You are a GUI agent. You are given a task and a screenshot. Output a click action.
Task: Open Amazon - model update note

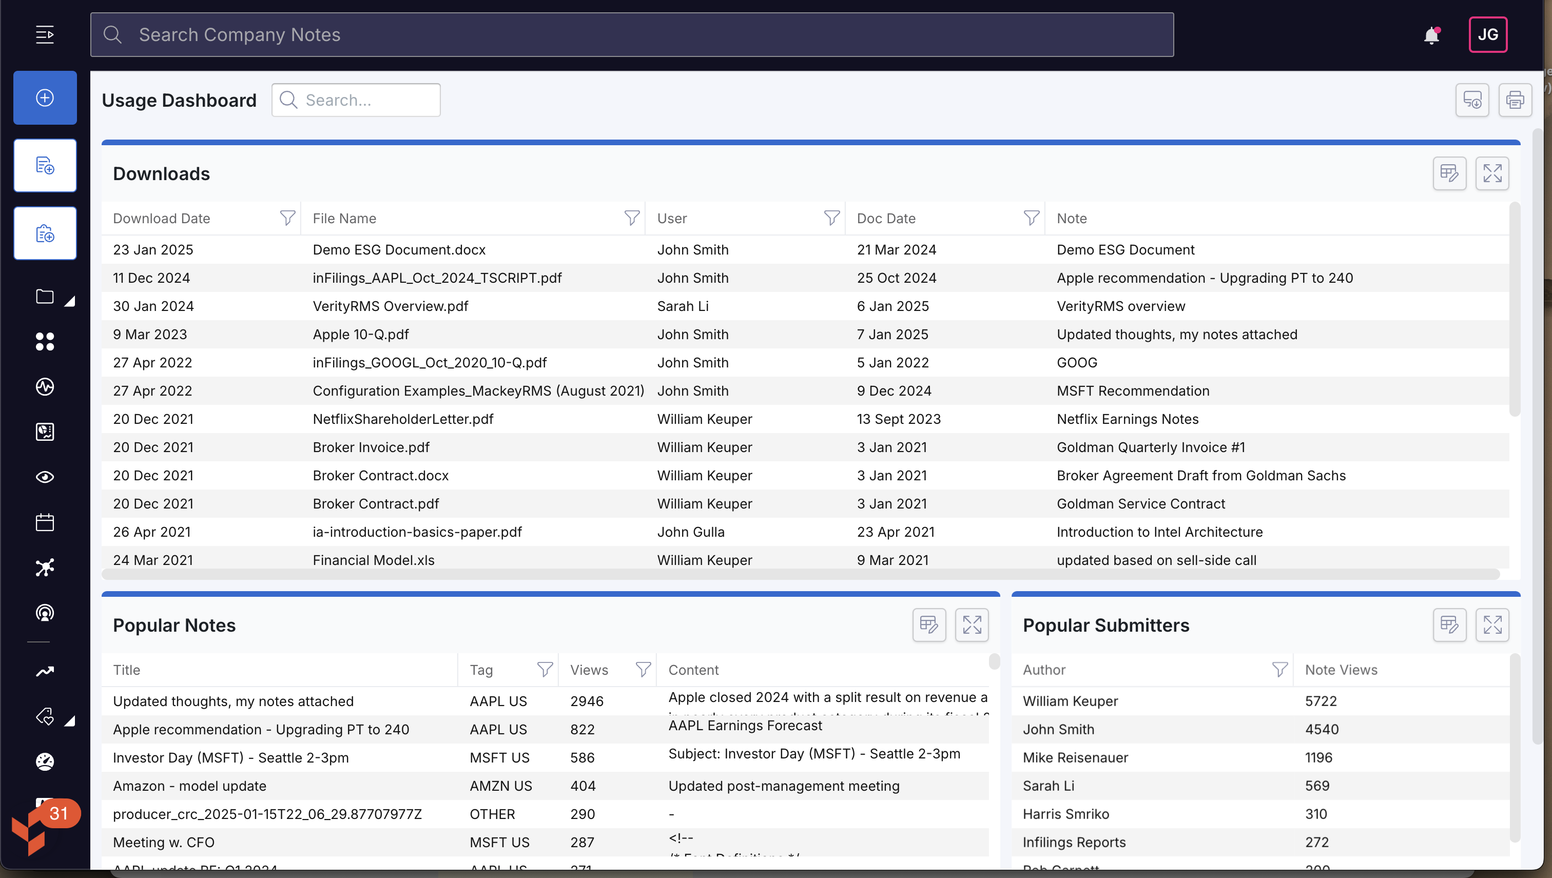[x=189, y=786]
